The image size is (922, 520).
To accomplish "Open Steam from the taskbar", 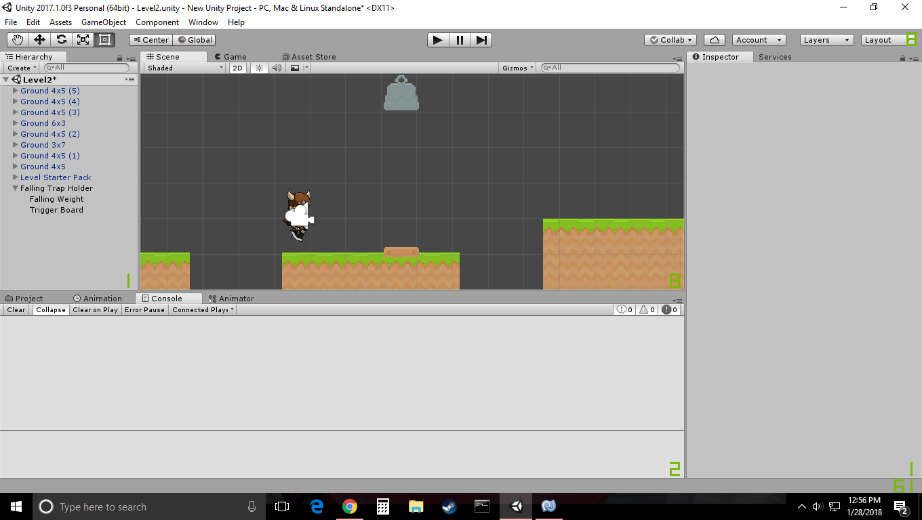I will coord(449,506).
